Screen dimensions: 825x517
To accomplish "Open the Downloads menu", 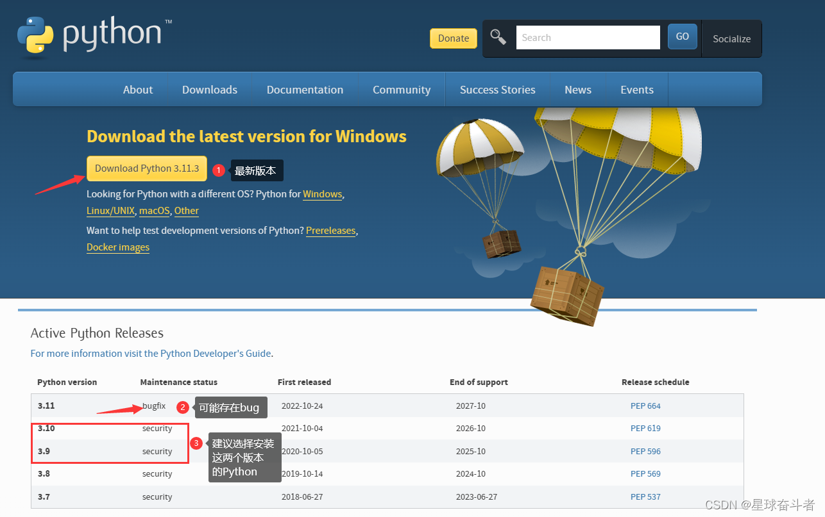I will pos(210,90).
